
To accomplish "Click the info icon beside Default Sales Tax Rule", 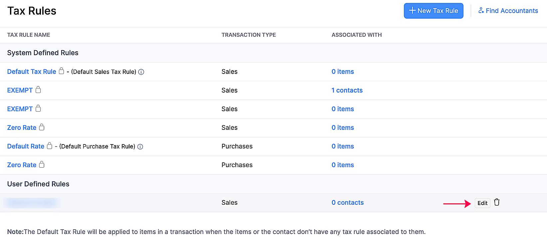I will (141, 72).
